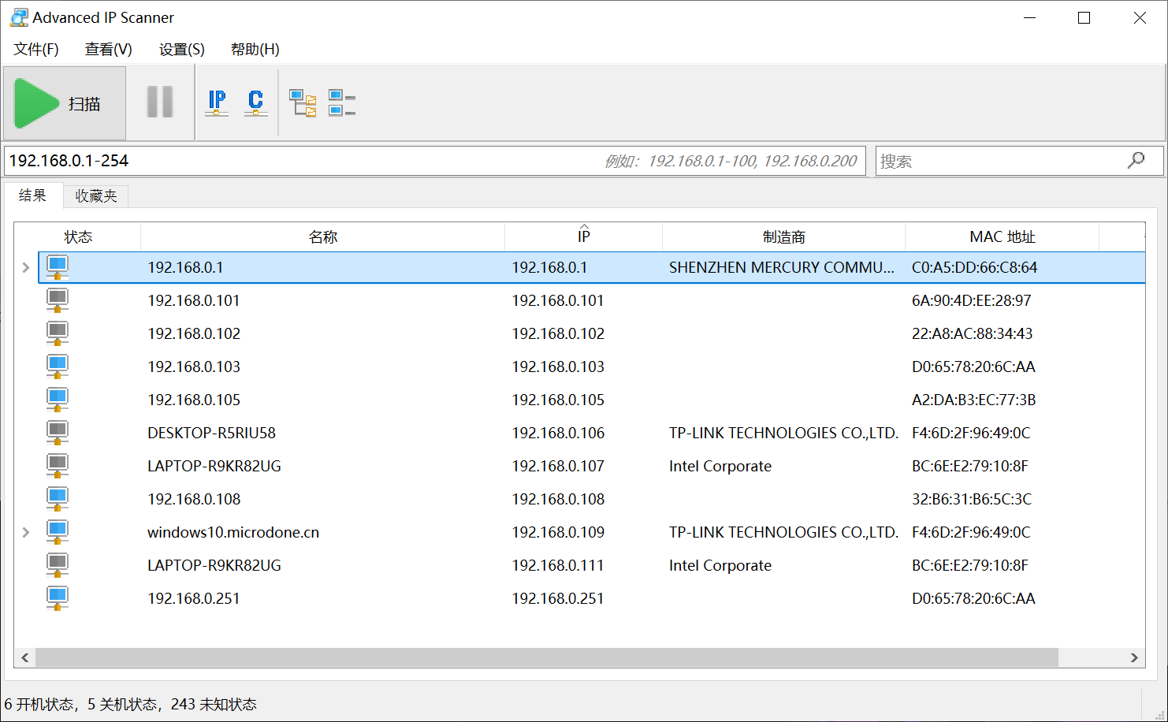
Task: Click the horizontal scrollbar right arrow
Action: 1134,657
